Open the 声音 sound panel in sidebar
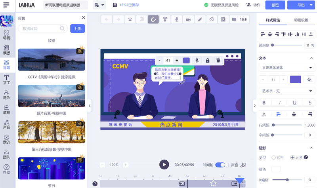 [6, 124]
